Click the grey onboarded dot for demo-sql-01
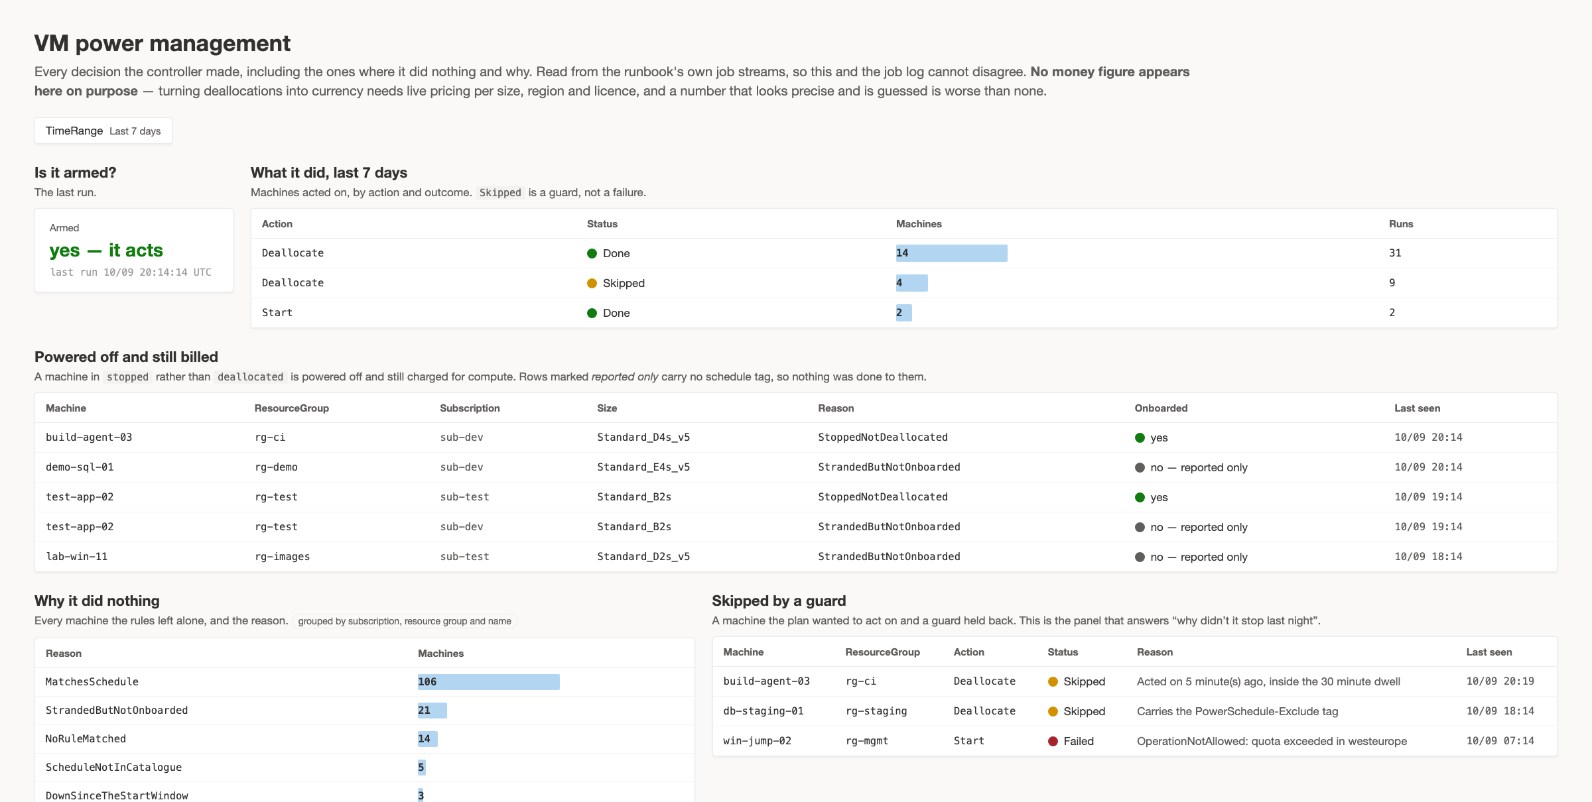Screen dimensions: 1592x802 coord(1140,467)
